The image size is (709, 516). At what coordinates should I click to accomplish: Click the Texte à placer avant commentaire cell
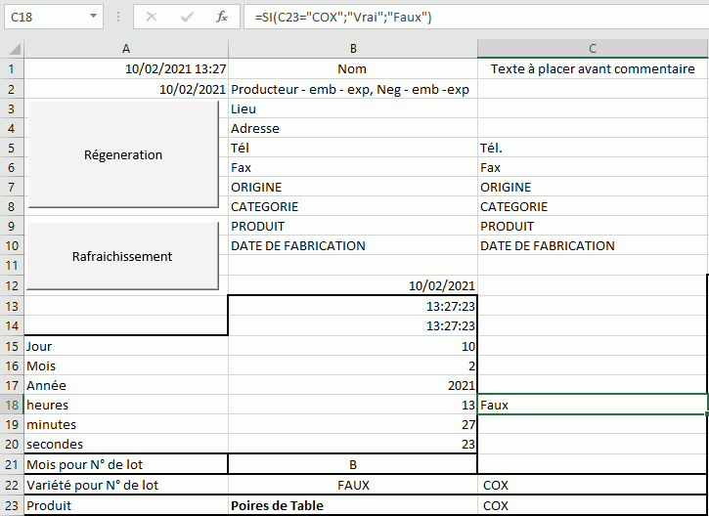point(593,69)
